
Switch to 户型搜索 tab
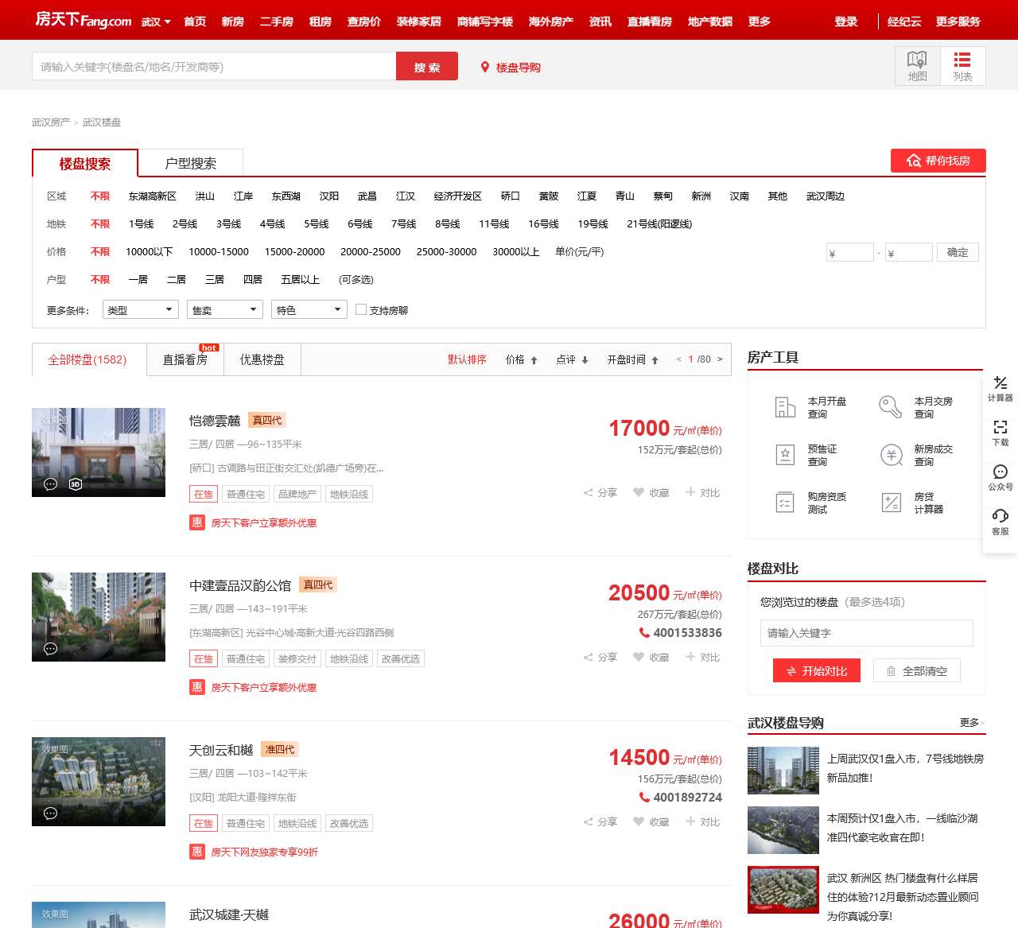click(190, 163)
